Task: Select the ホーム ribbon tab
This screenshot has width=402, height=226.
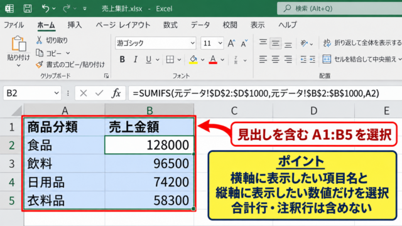Action: tap(46, 25)
